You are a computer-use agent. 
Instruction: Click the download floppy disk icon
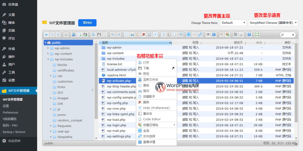[99, 35]
